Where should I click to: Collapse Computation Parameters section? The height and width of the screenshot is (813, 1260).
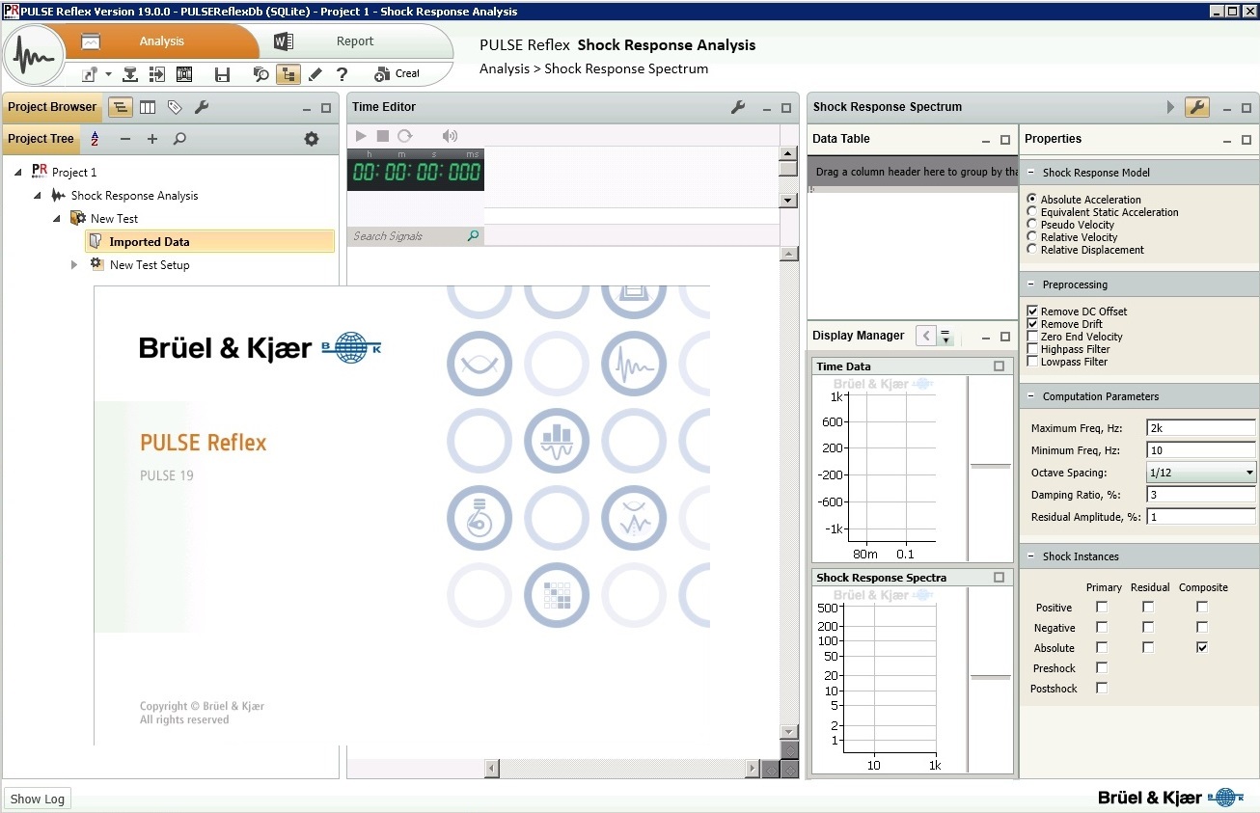point(1030,396)
